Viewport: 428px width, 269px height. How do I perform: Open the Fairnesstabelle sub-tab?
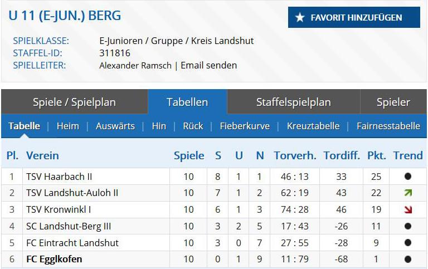point(388,126)
